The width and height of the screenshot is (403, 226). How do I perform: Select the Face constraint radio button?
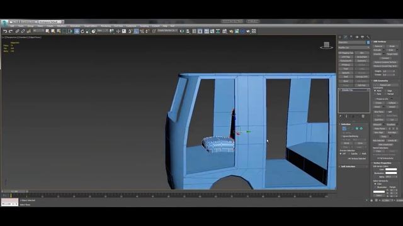(375, 94)
